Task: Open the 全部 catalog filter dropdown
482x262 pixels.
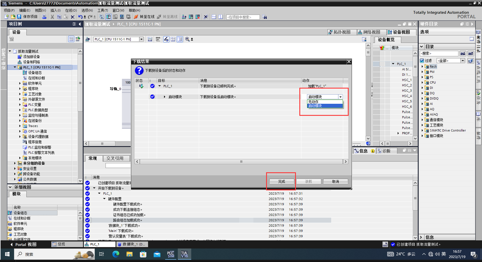Action: click(x=463, y=61)
